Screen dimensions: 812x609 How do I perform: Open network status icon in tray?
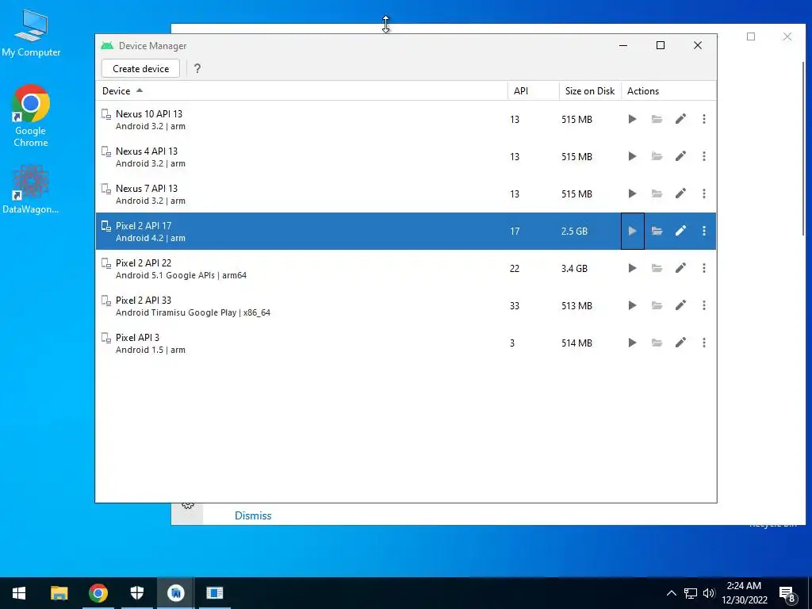click(691, 593)
